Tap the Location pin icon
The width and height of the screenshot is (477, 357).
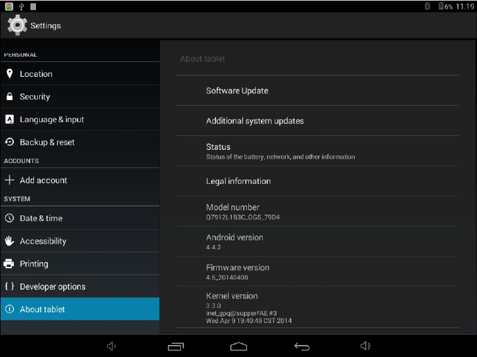click(x=9, y=74)
